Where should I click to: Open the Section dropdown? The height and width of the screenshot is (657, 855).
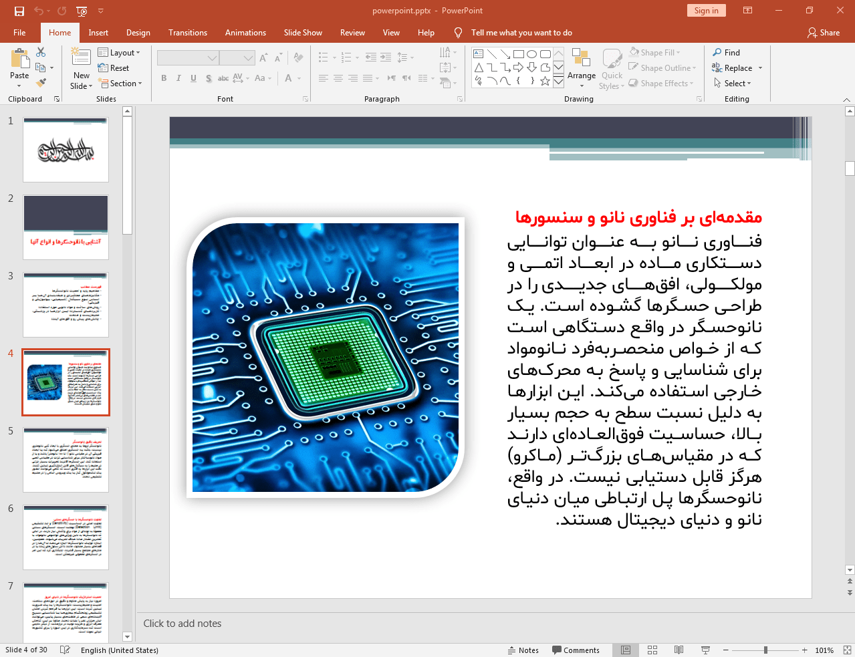[120, 83]
